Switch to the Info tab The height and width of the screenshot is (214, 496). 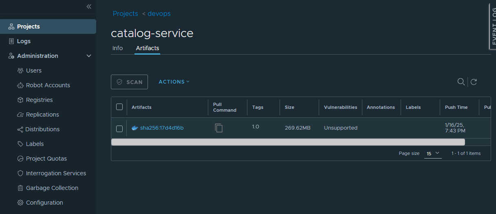117,48
